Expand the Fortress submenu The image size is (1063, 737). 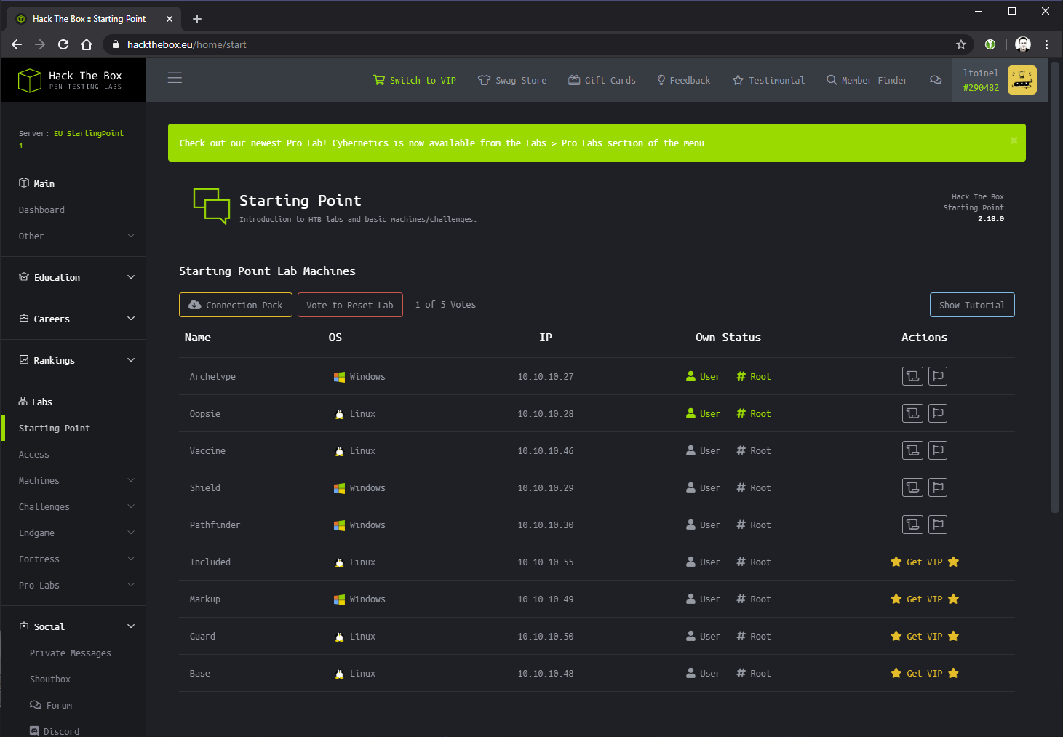[x=76, y=559]
